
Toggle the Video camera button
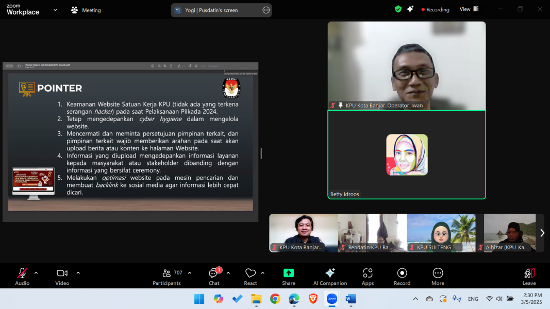click(x=62, y=273)
